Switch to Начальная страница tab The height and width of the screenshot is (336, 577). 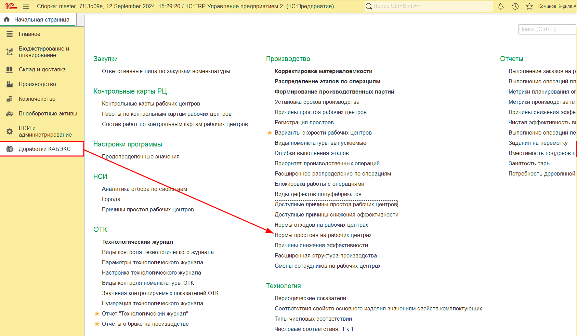pyautogui.click(x=38, y=19)
